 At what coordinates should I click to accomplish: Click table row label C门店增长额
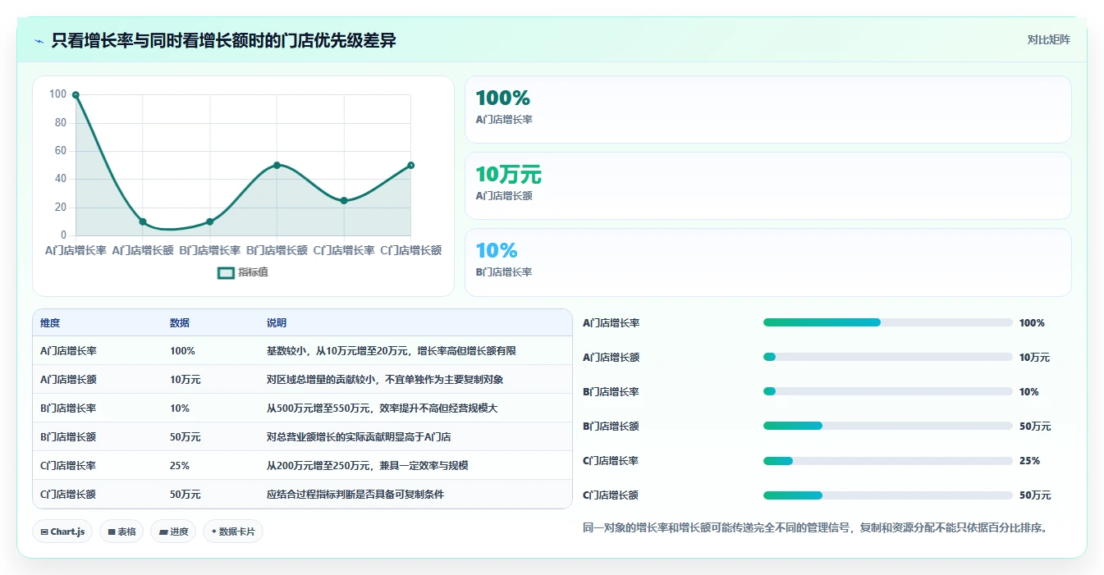tap(68, 494)
